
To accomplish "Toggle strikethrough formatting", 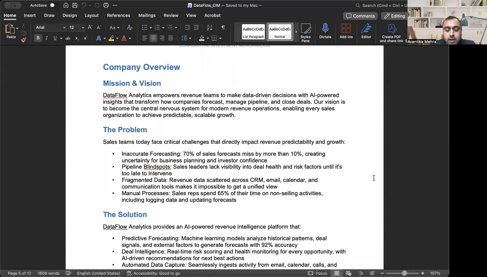I will point(68,38).
